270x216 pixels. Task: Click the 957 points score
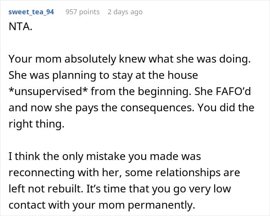point(83,12)
